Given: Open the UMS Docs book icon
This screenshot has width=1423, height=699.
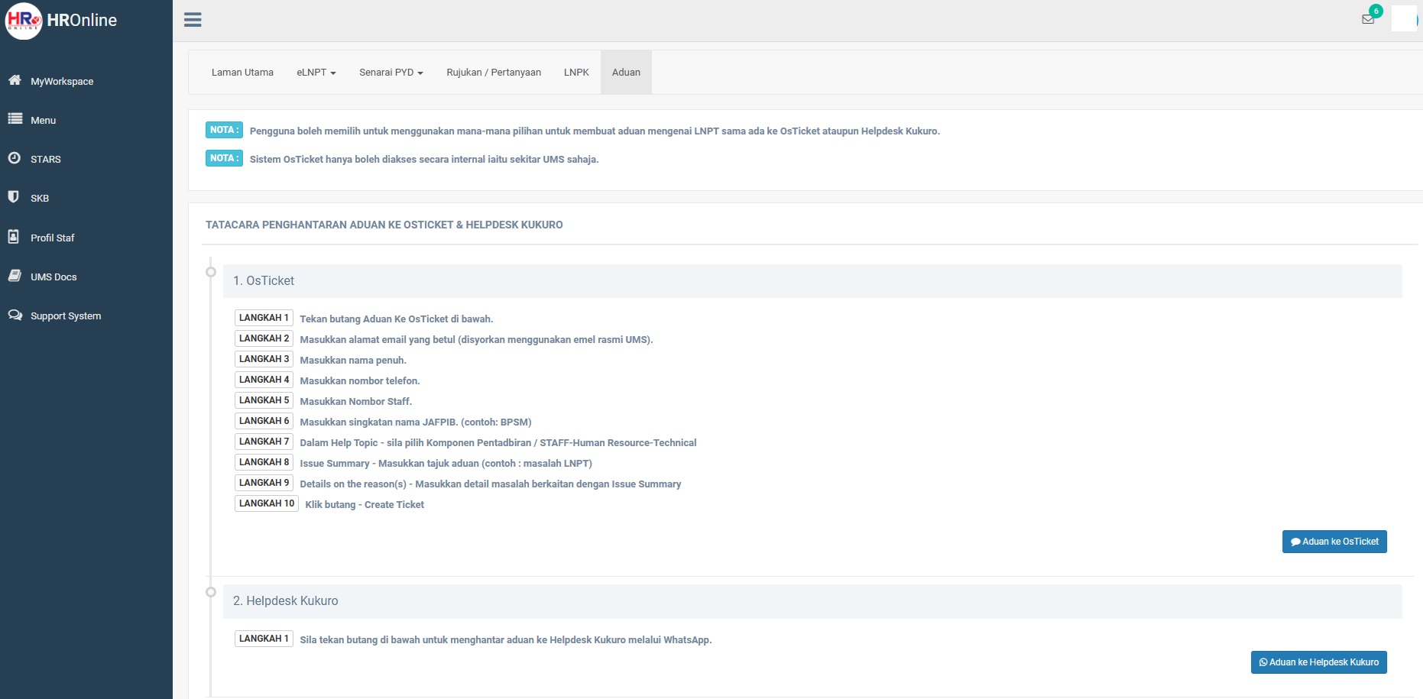Looking at the screenshot, I should coord(15,276).
